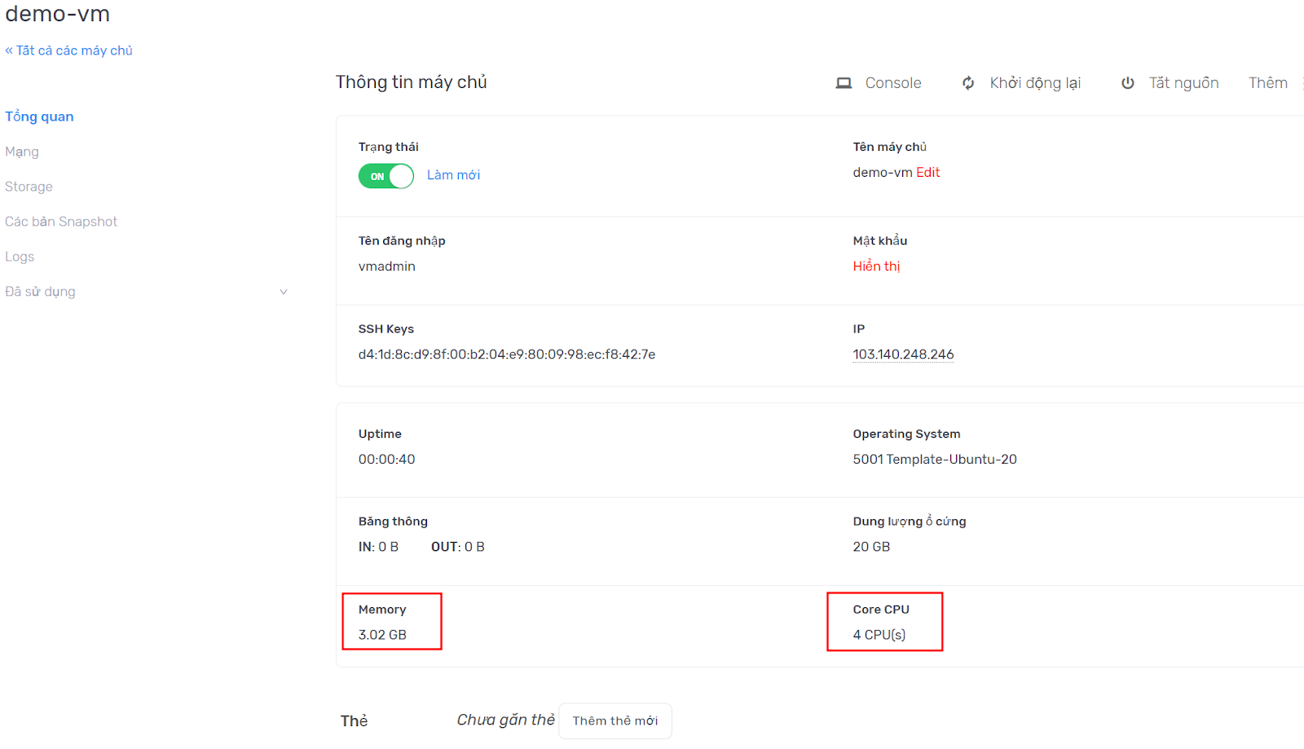
Task: Click the power off icon
Action: click(1128, 83)
